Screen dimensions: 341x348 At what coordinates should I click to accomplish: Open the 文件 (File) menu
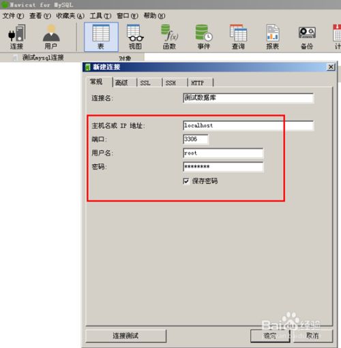point(13,16)
